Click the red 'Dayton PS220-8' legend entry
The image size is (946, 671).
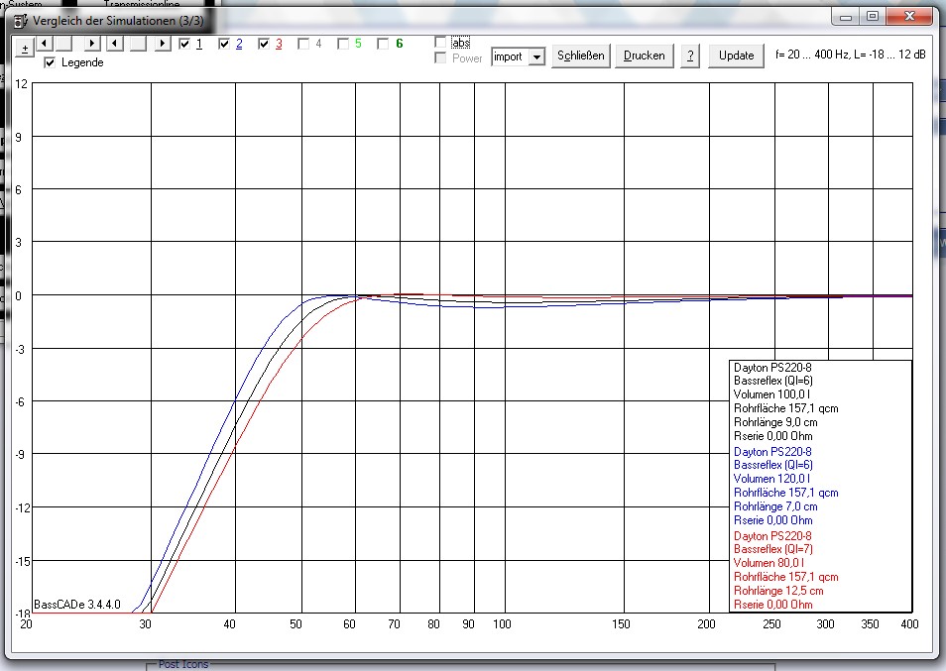(772, 535)
